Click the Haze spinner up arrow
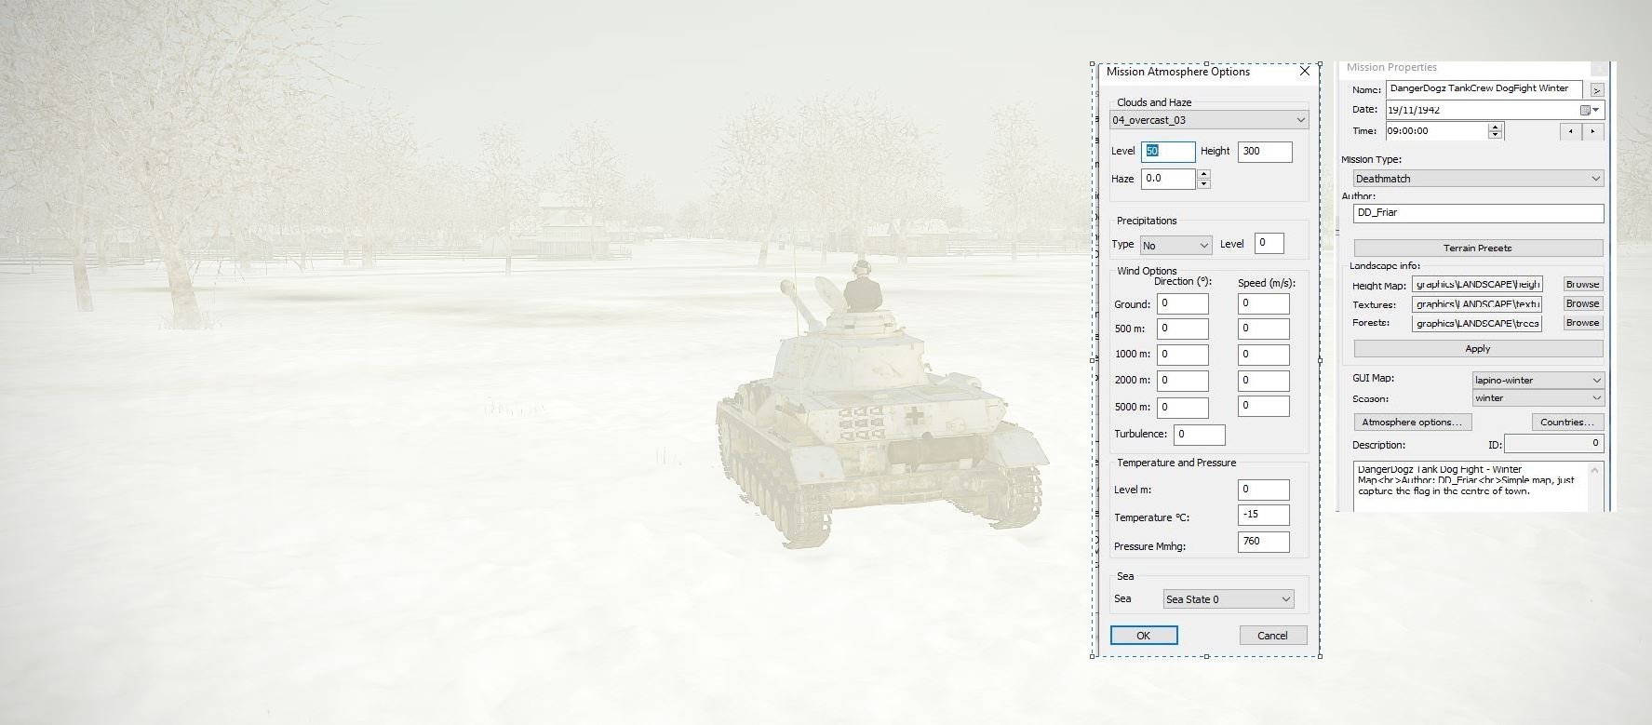 1203,173
